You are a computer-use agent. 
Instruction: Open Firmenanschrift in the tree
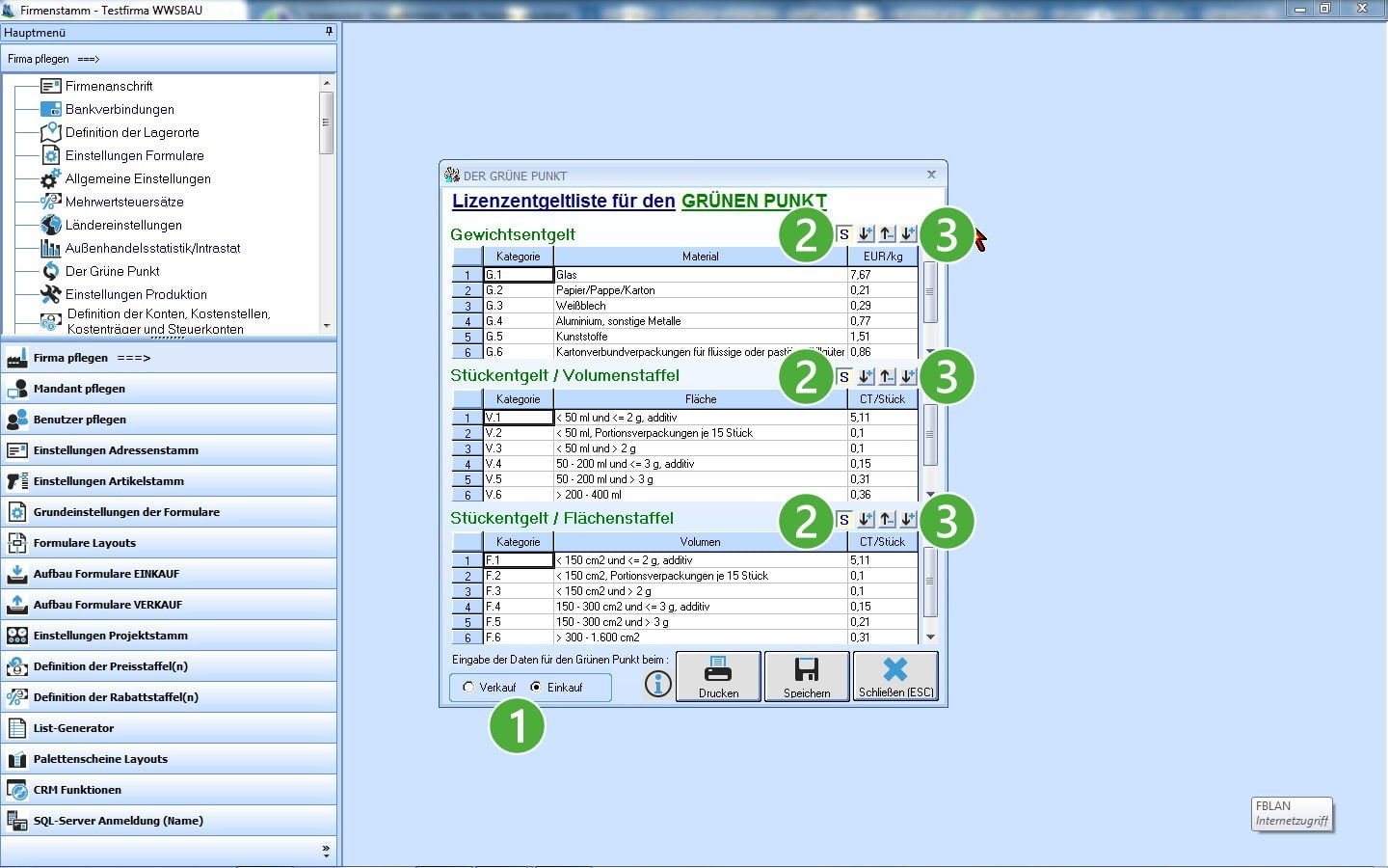tap(109, 86)
